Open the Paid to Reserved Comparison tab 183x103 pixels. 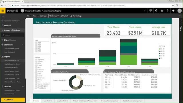pyautogui.click(x=133, y=101)
